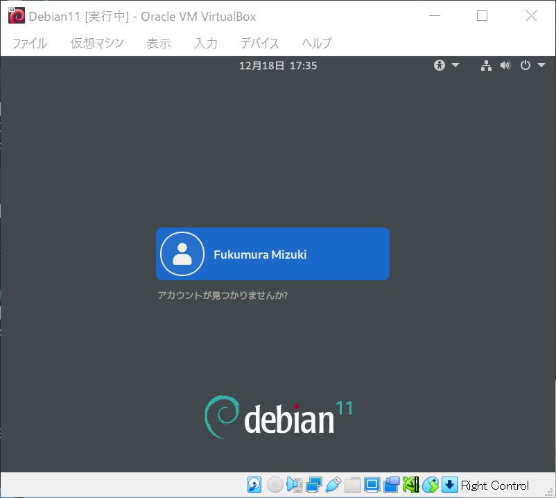Minimize the VirtualBox window
The image size is (556, 498).
434,16
